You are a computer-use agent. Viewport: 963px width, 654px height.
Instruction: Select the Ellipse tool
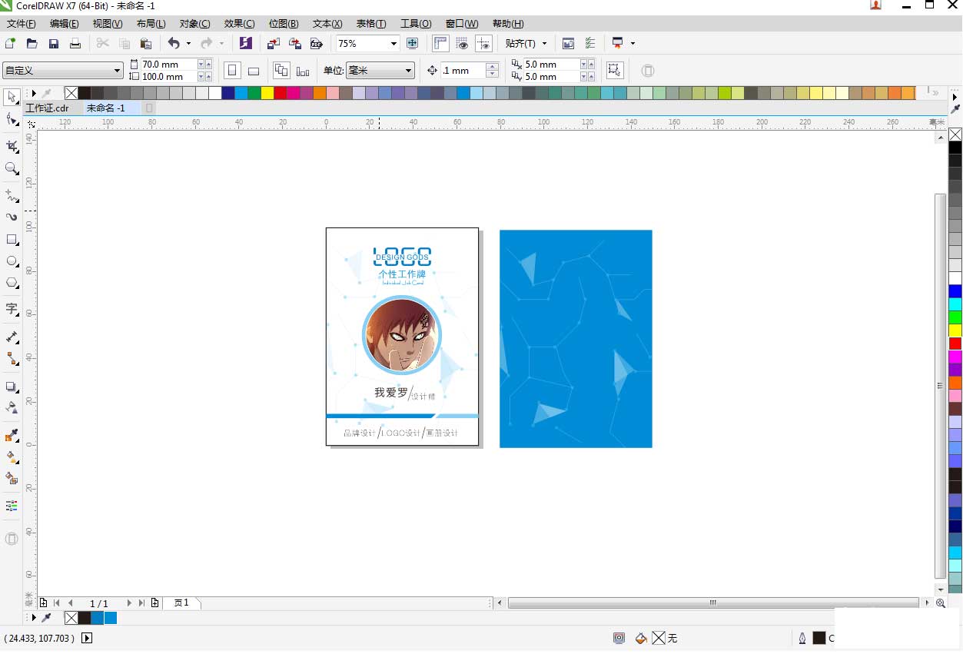(12, 261)
